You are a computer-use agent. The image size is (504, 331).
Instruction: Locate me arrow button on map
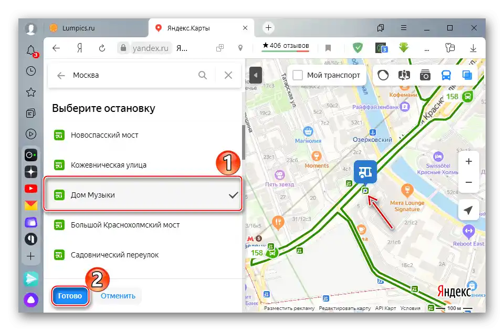click(x=468, y=210)
